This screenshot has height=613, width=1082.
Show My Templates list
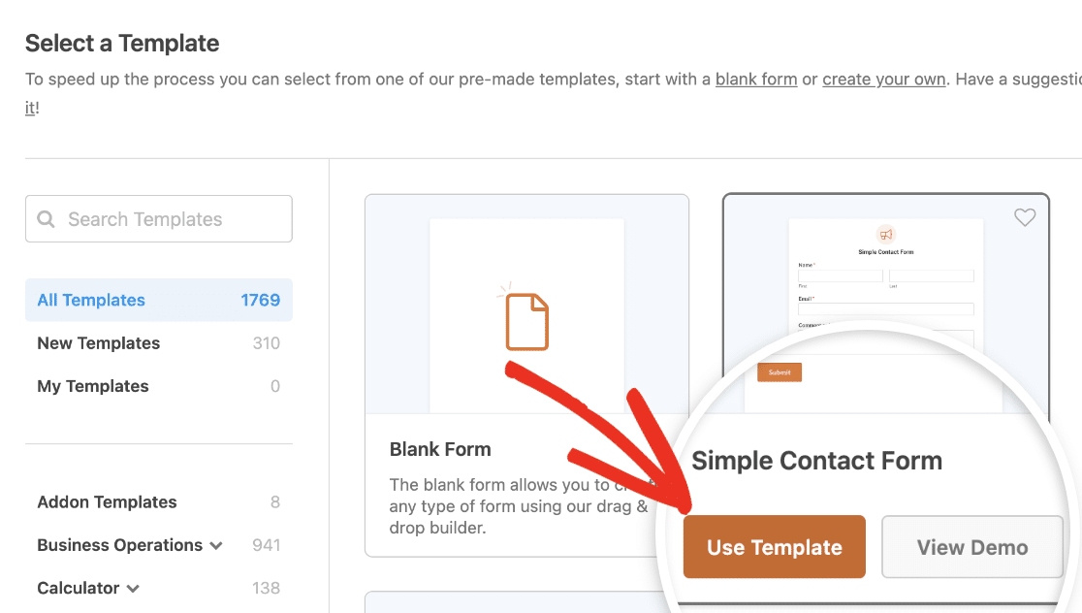point(93,386)
